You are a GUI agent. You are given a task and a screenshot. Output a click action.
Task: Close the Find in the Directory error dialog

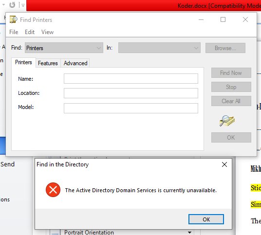(224, 164)
